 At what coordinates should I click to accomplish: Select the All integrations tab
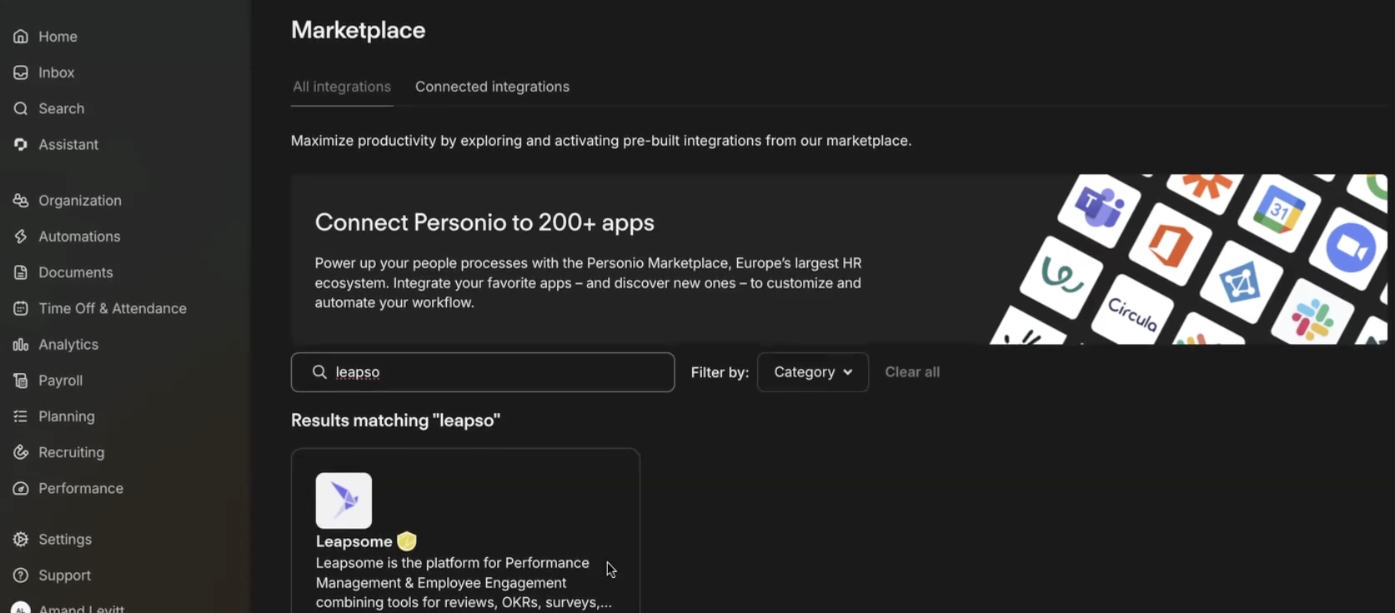pyautogui.click(x=342, y=87)
